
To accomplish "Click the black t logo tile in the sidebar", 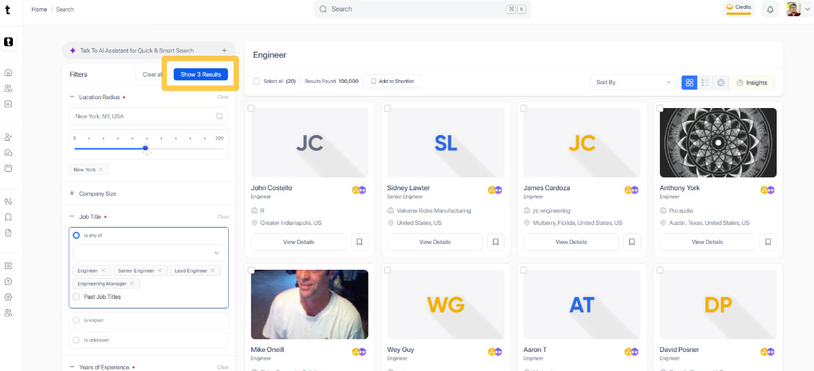I will pos(8,42).
